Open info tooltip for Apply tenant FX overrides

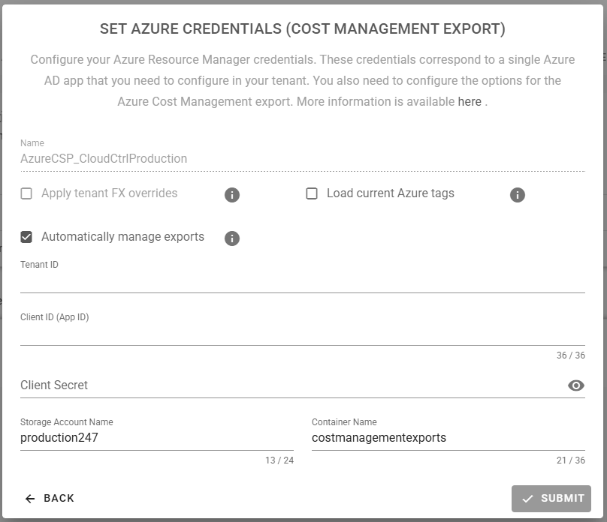(232, 196)
